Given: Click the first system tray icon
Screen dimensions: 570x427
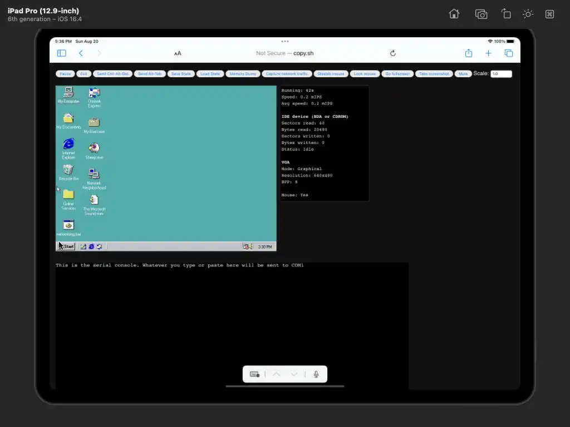Looking at the screenshot, I should [245, 246].
